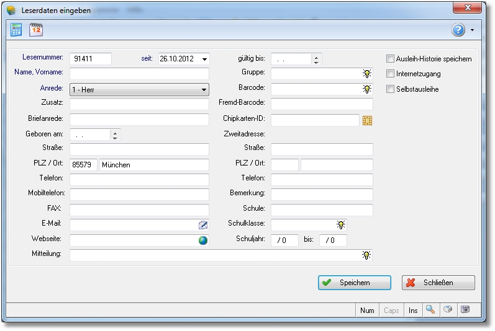495x331 pixels.
Task: Click the chip card icon next to Chipkarten-ID
Action: [x=367, y=120]
